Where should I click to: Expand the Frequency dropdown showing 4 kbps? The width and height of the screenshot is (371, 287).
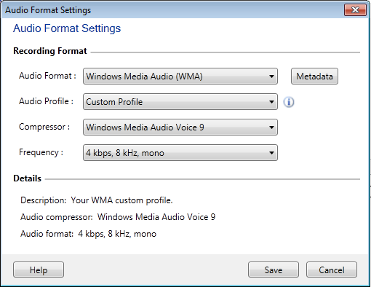[180, 153]
